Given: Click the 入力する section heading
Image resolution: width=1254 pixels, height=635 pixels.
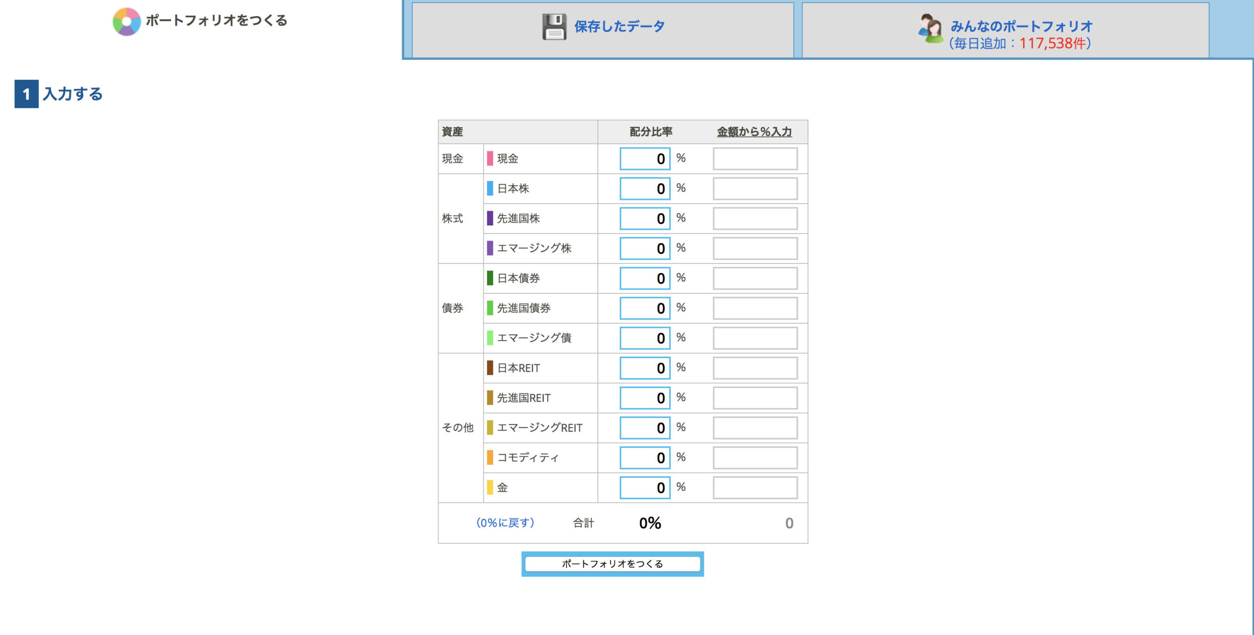Looking at the screenshot, I should [72, 94].
